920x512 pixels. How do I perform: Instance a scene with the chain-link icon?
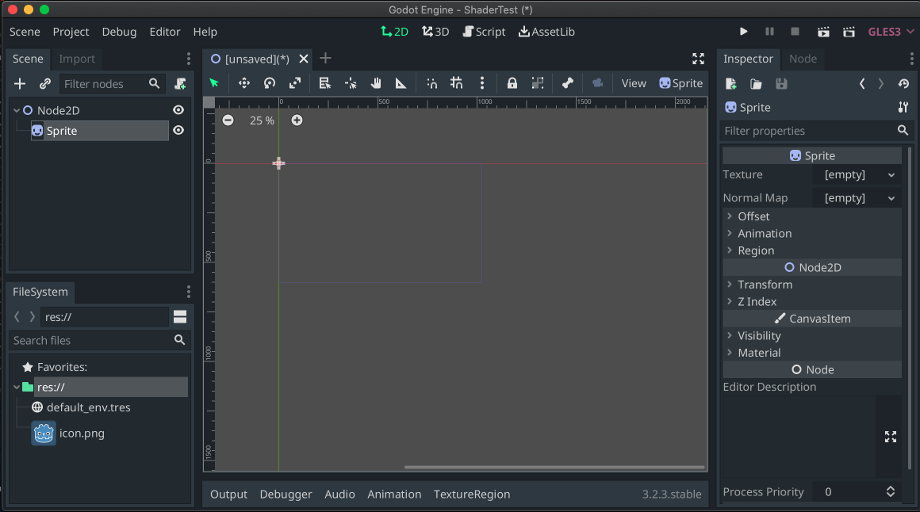(x=45, y=83)
